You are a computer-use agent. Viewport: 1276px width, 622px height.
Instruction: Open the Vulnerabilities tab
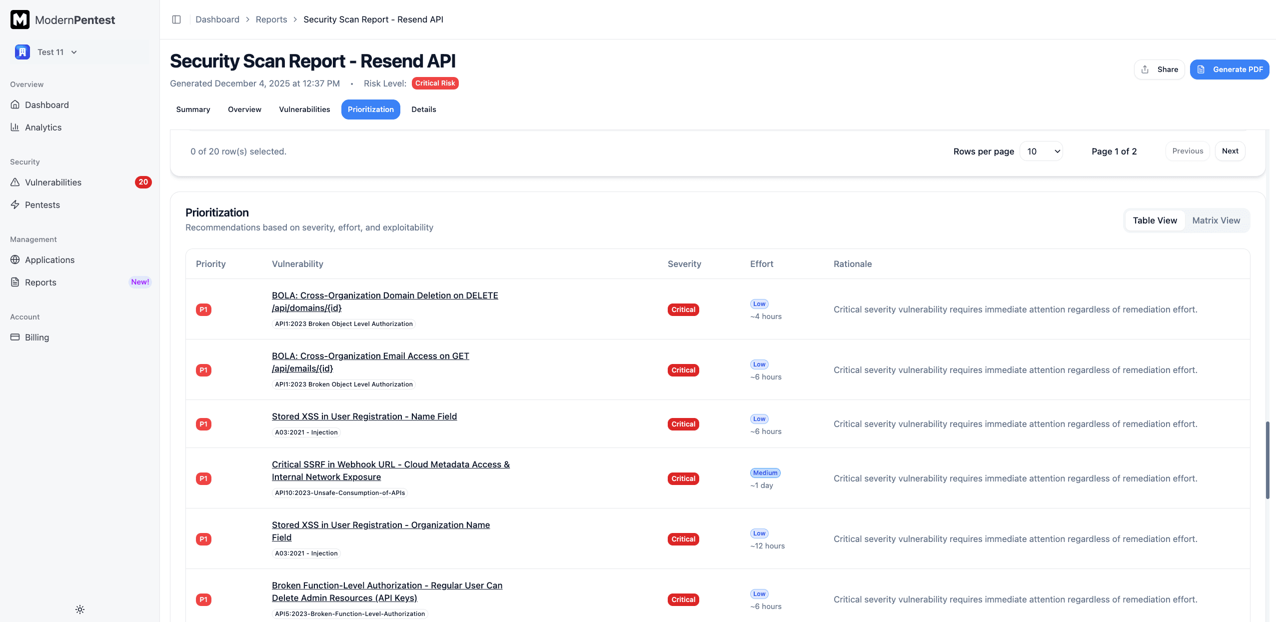coord(304,109)
